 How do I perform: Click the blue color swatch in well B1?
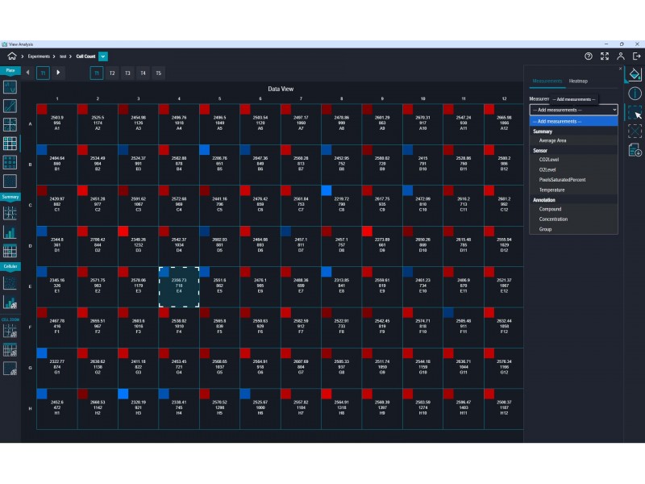click(42, 150)
